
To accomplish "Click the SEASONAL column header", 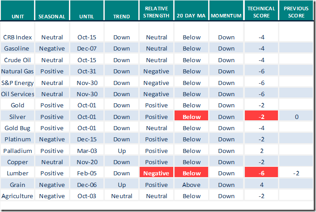I will pos(52,16).
